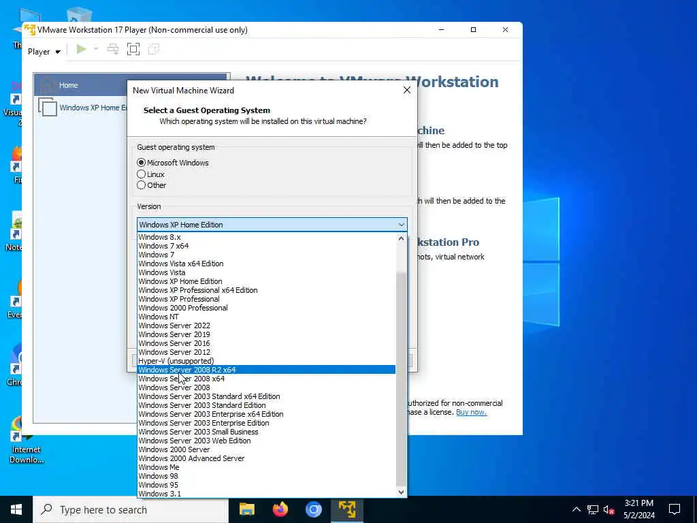Open the notification center icon

tap(675, 509)
